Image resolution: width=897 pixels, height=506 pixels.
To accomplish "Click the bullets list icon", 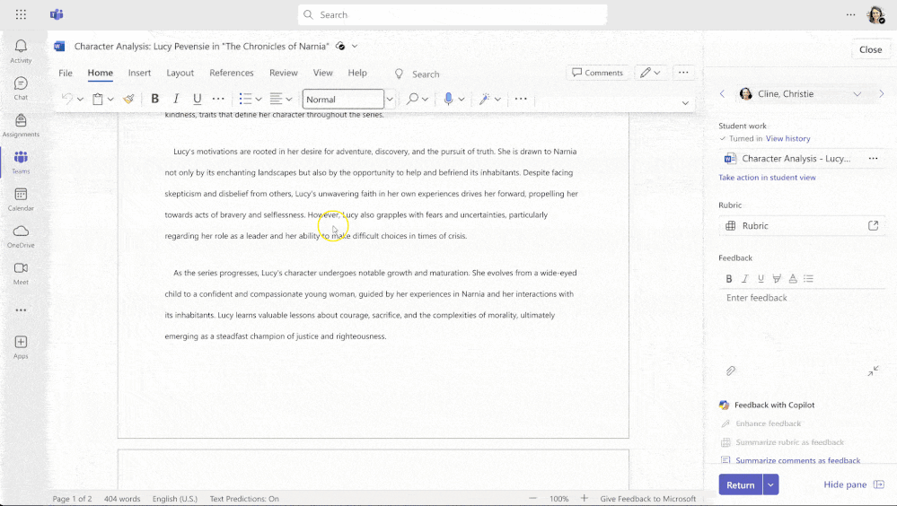I will click(x=245, y=99).
